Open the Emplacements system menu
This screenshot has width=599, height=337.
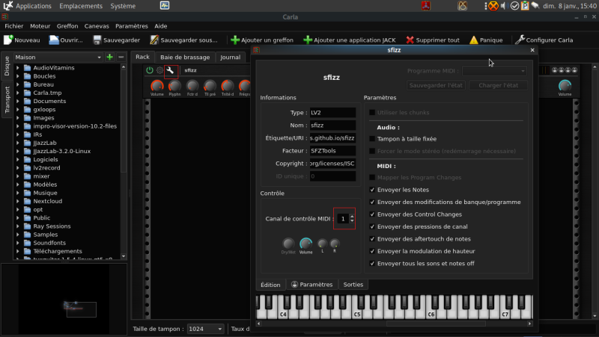click(81, 6)
